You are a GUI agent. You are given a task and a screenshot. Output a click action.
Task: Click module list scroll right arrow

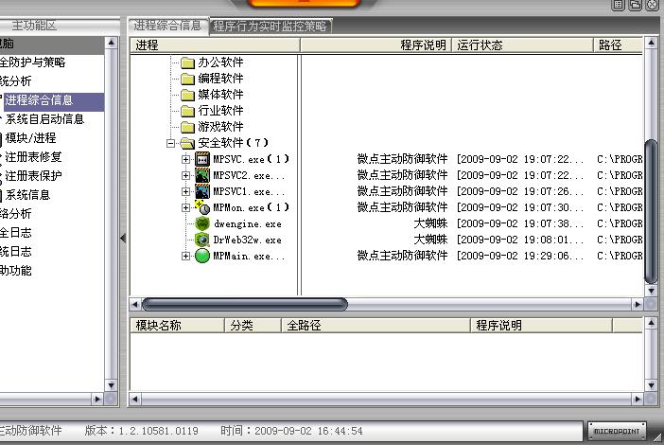point(638,399)
